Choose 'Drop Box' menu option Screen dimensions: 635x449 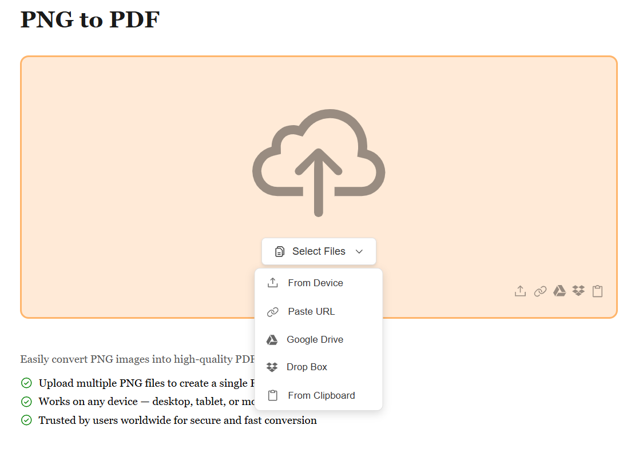[x=307, y=367]
